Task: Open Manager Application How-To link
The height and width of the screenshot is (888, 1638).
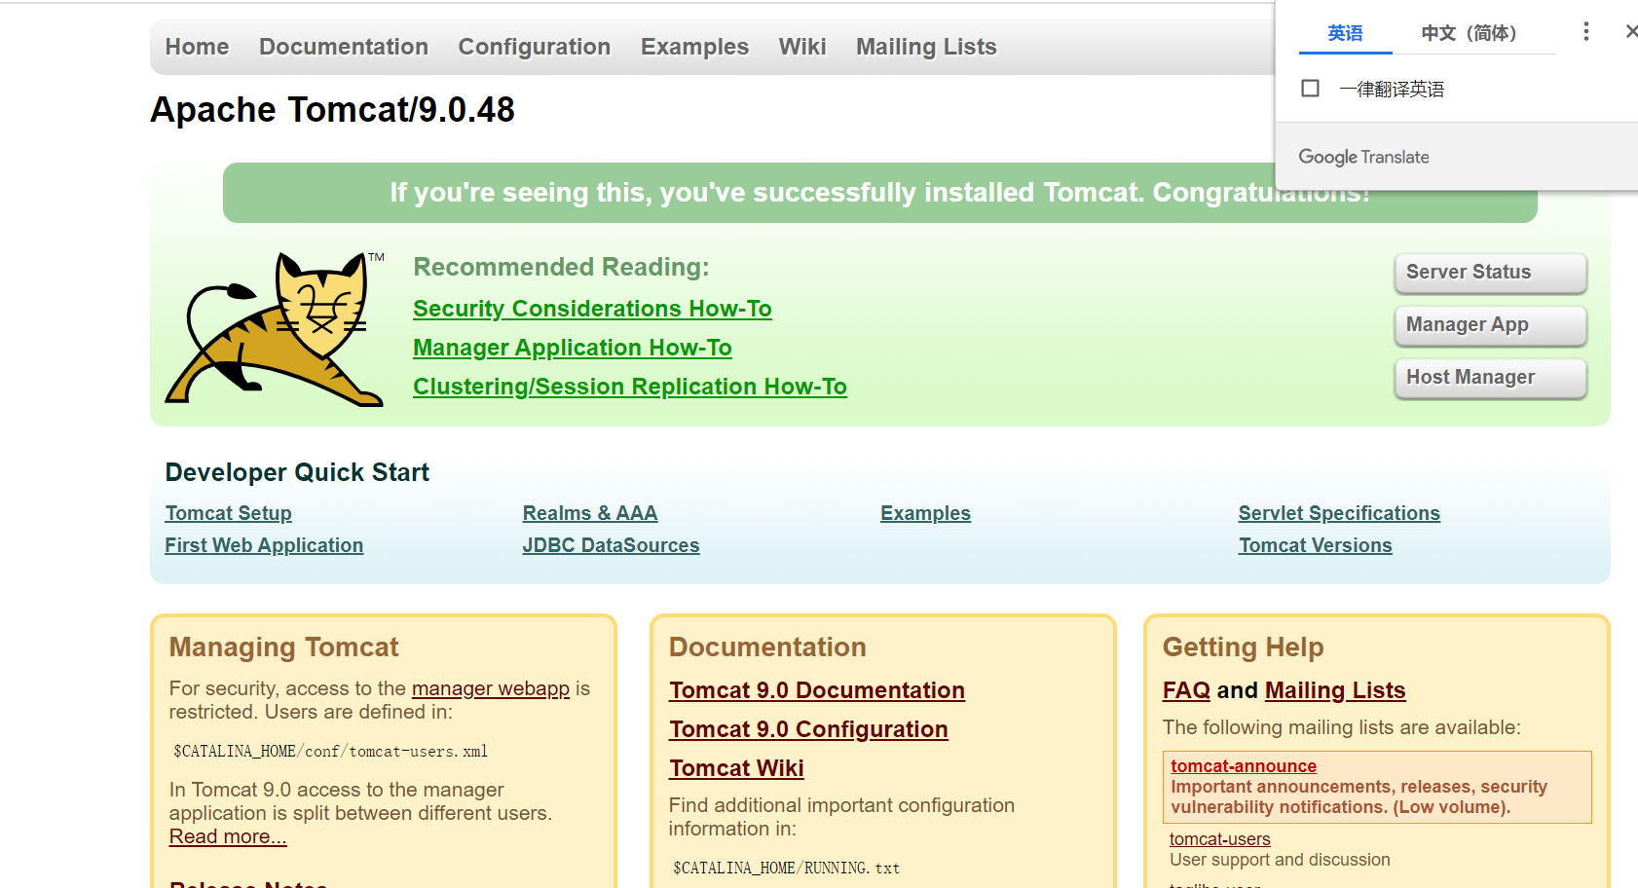Action: click(x=573, y=348)
